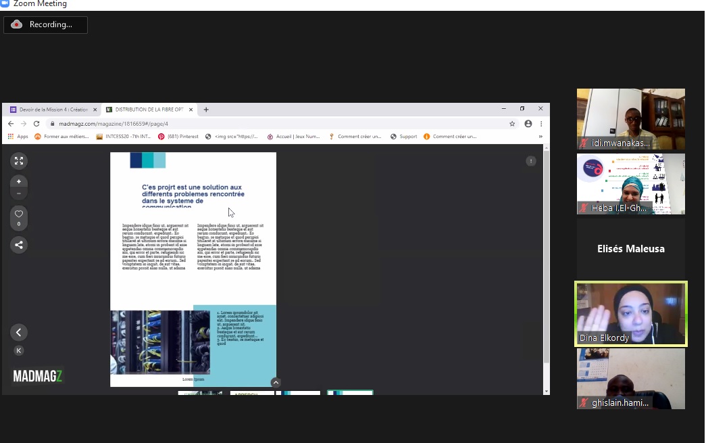Collapse the page thumbnails strip chevron

(276, 383)
